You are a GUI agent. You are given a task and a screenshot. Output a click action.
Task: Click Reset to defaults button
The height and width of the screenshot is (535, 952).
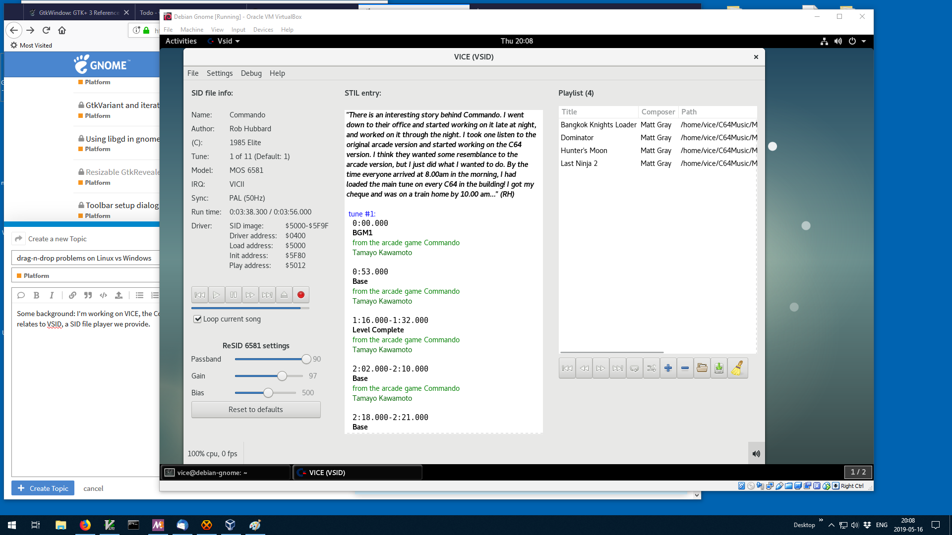256,410
